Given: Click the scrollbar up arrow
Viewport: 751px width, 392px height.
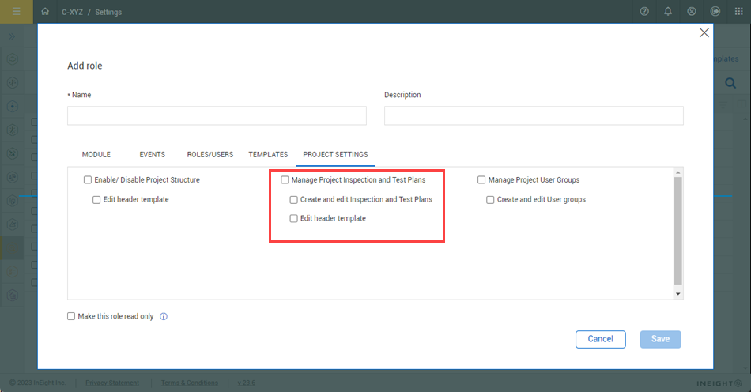Looking at the screenshot, I should coord(677,172).
